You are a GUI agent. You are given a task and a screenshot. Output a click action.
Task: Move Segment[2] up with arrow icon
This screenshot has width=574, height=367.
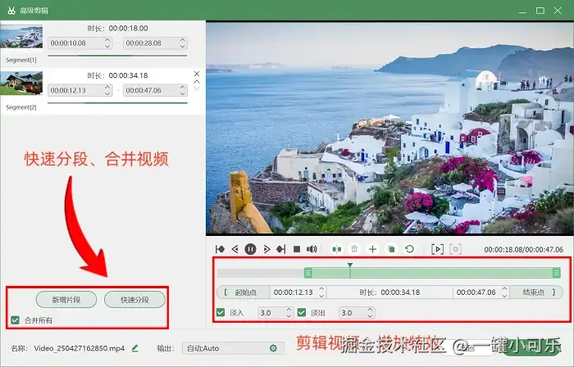(x=197, y=82)
